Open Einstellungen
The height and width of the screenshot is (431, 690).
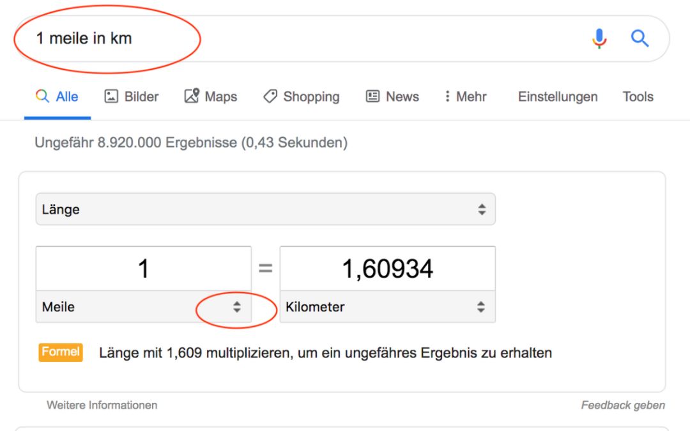coord(558,97)
